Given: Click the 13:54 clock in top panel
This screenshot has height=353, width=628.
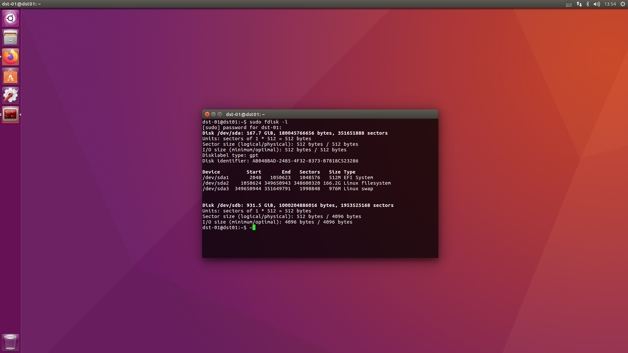Looking at the screenshot, I should click(610, 4).
